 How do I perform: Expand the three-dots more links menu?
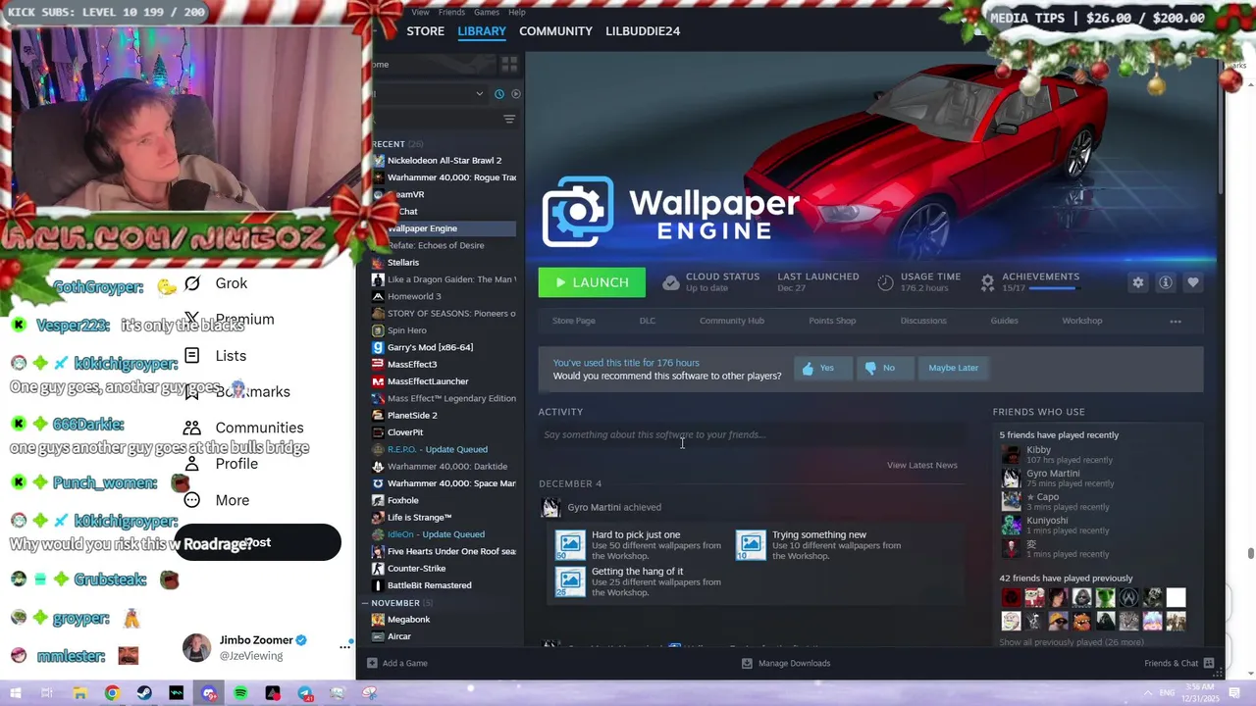tap(1176, 321)
